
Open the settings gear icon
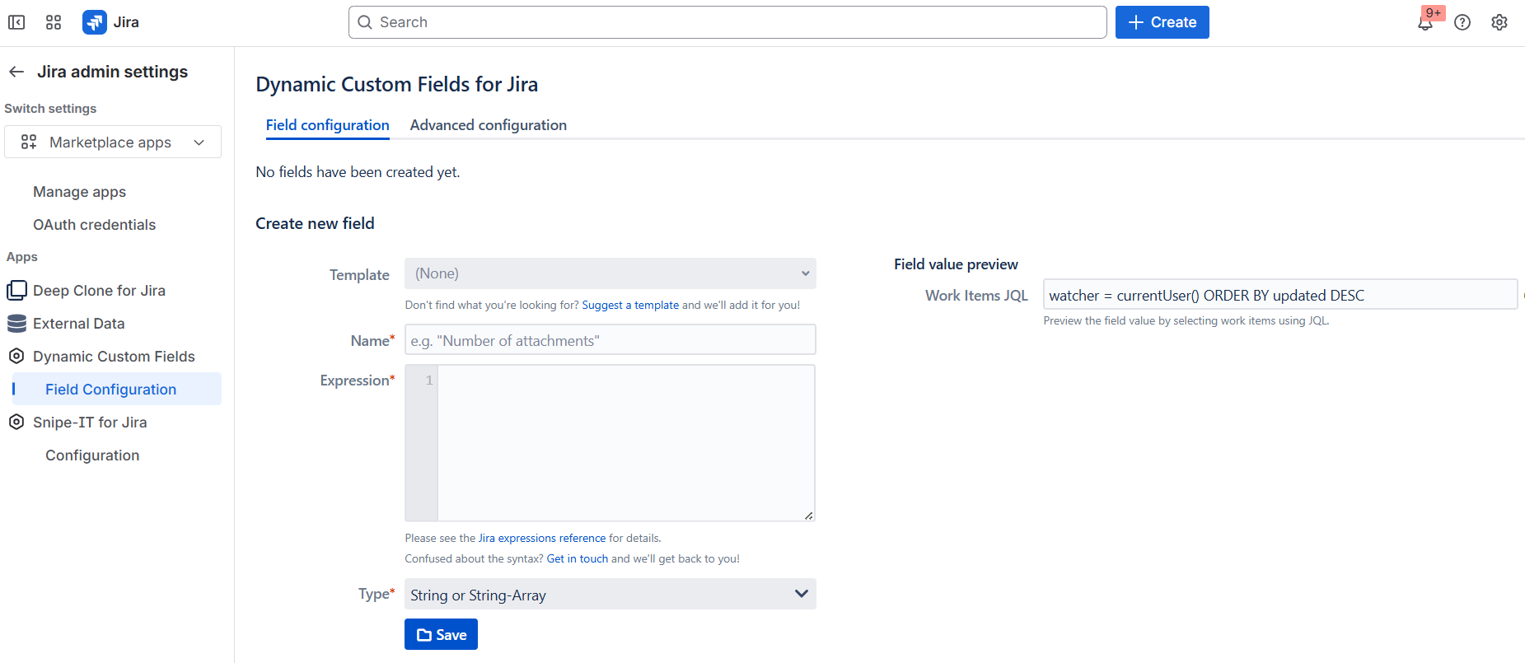point(1499,22)
